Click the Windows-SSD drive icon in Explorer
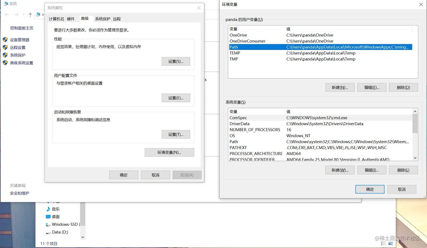 48,225
